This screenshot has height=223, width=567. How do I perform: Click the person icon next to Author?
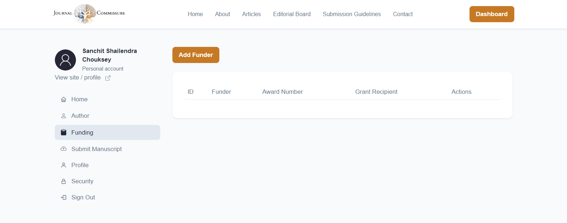63,116
